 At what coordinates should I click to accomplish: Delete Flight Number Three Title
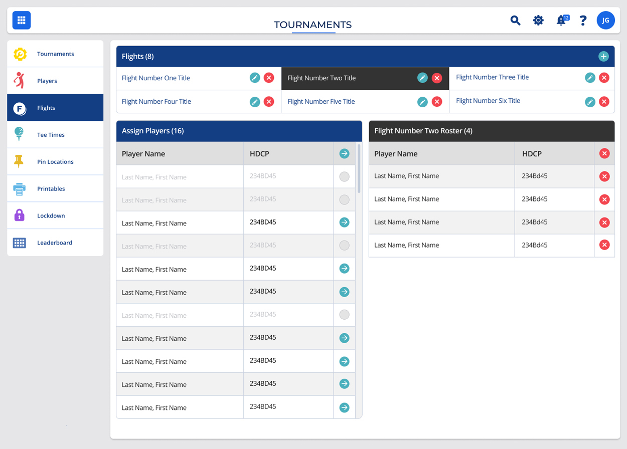604,78
